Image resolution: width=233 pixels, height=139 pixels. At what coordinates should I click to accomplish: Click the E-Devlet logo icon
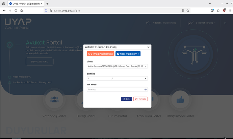191,23
